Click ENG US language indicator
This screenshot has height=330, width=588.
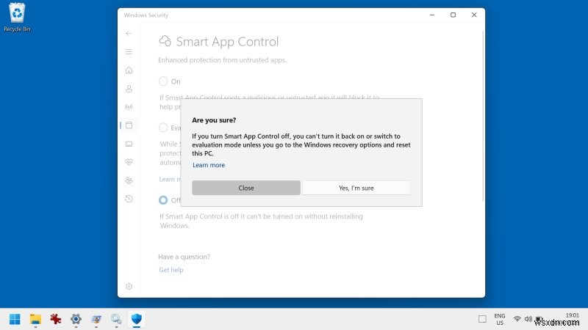click(500, 319)
